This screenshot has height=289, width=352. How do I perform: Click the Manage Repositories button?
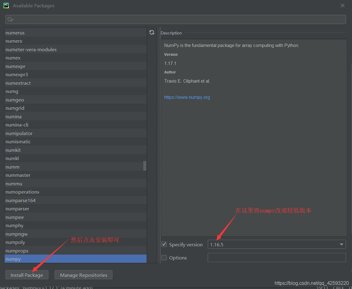pos(84,275)
